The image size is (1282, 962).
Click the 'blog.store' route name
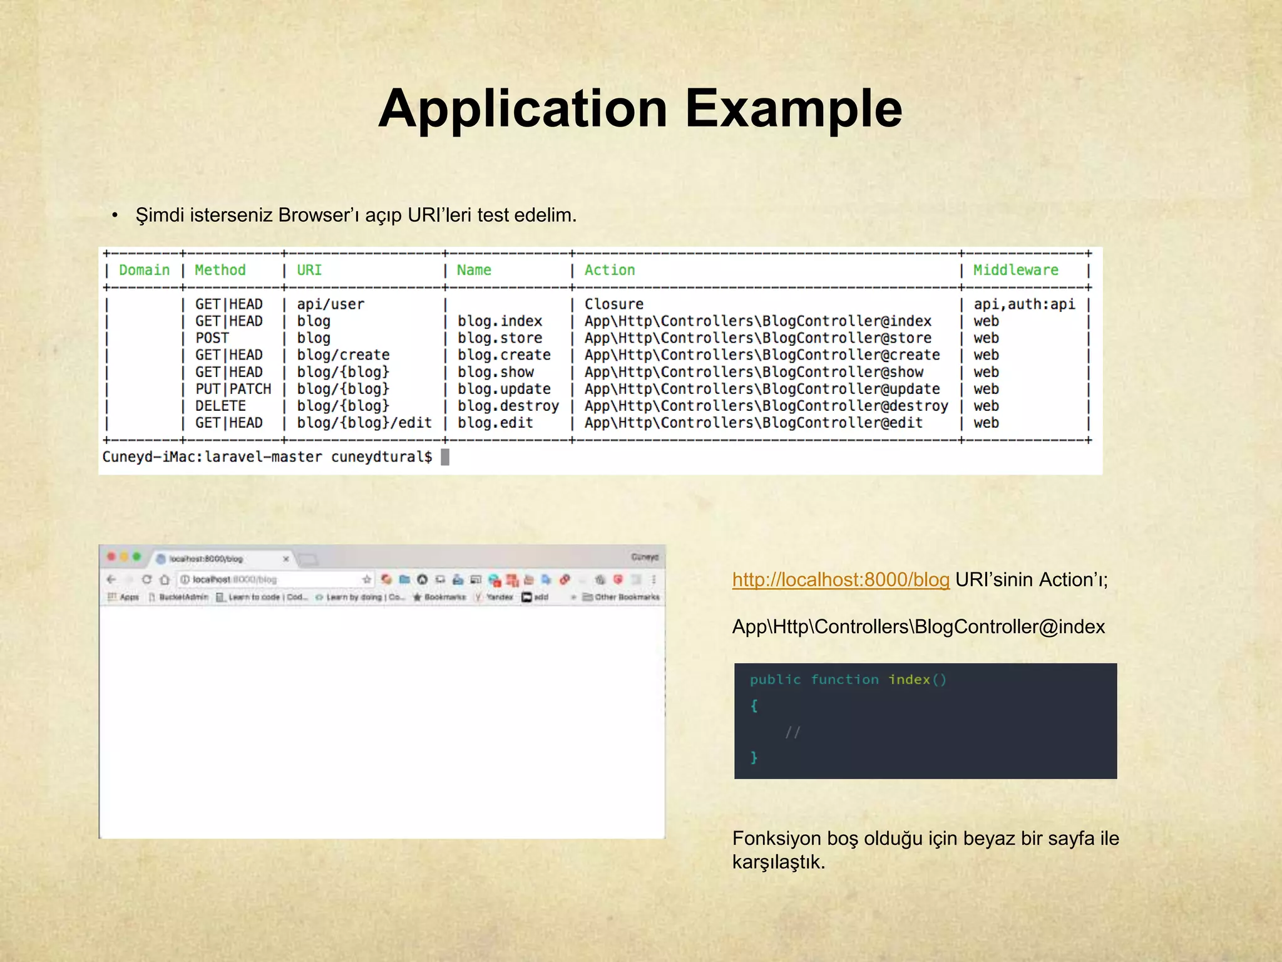tap(500, 338)
